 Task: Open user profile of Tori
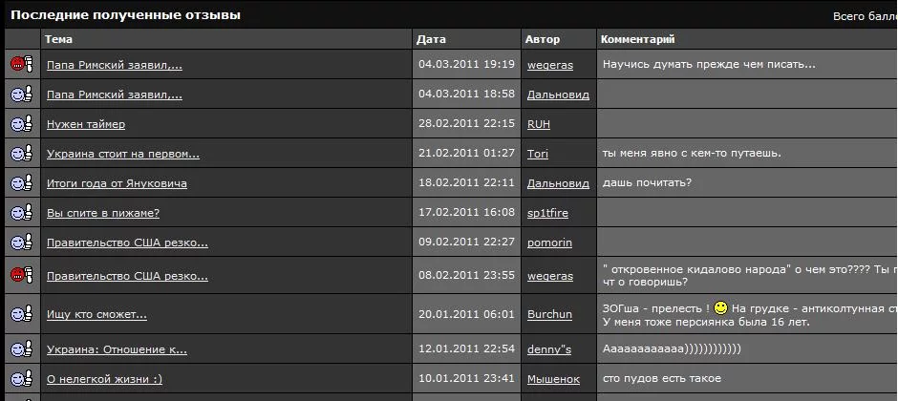pyautogui.click(x=538, y=154)
